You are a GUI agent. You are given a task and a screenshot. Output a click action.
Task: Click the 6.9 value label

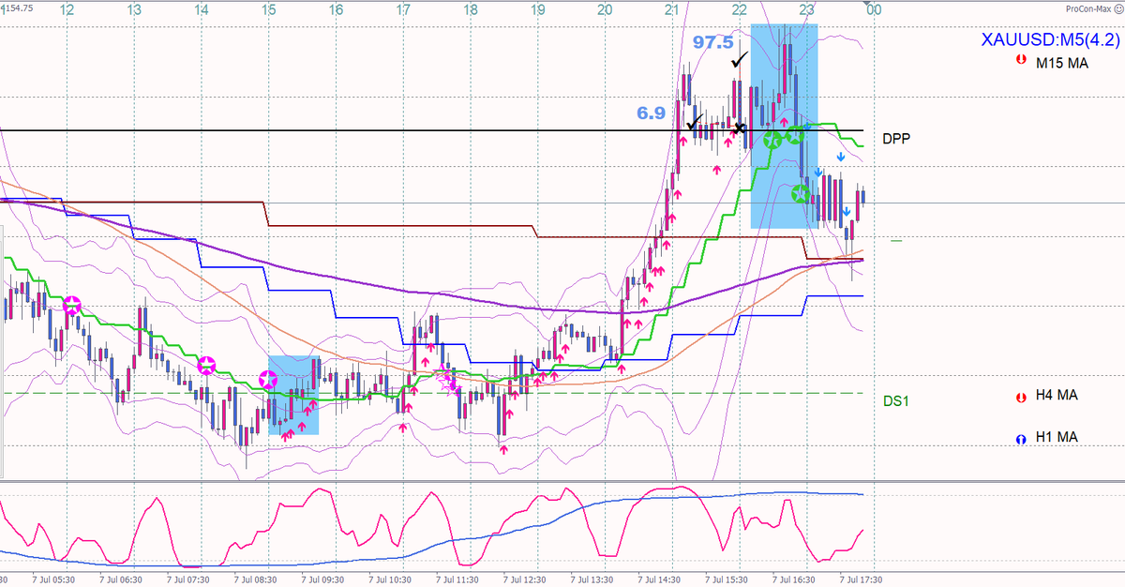coord(652,113)
